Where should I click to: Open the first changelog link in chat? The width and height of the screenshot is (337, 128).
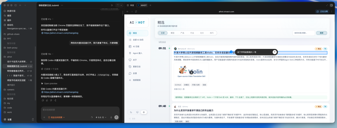pyautogui.click(x=61, y=33)
